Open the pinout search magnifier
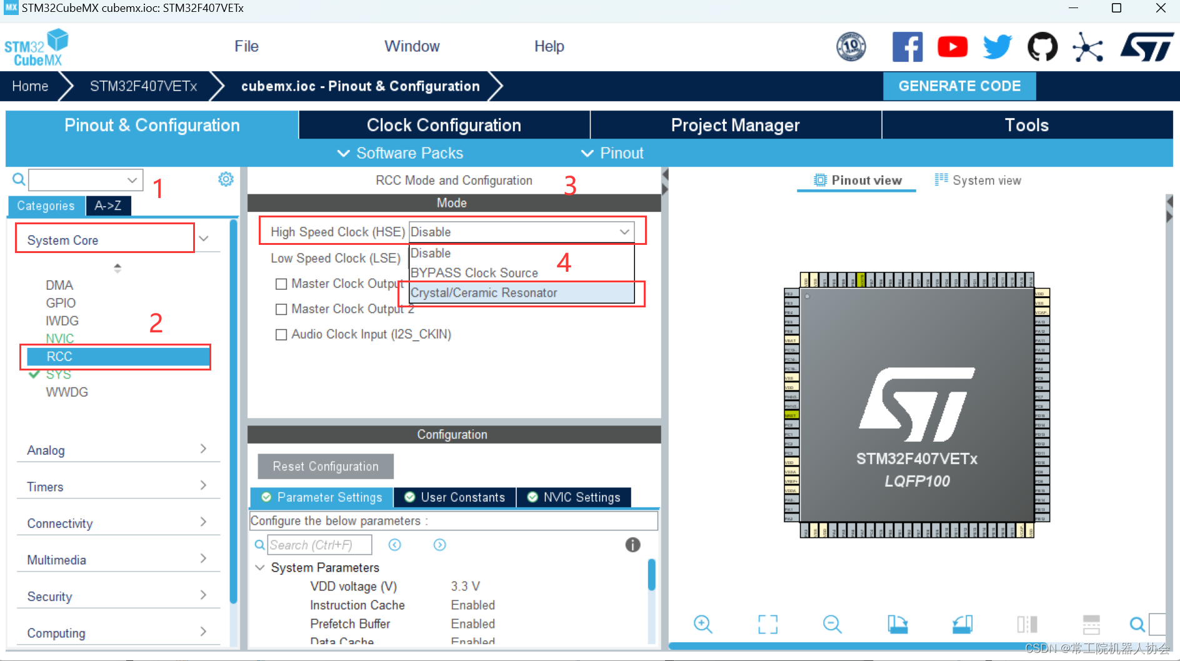The height and width of the screenshot is (661, 1180). coord(1137,624)
